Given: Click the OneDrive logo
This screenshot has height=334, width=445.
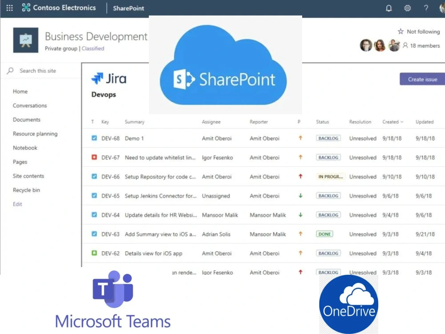Looking at the screenshot, I should tap(348, 304).
